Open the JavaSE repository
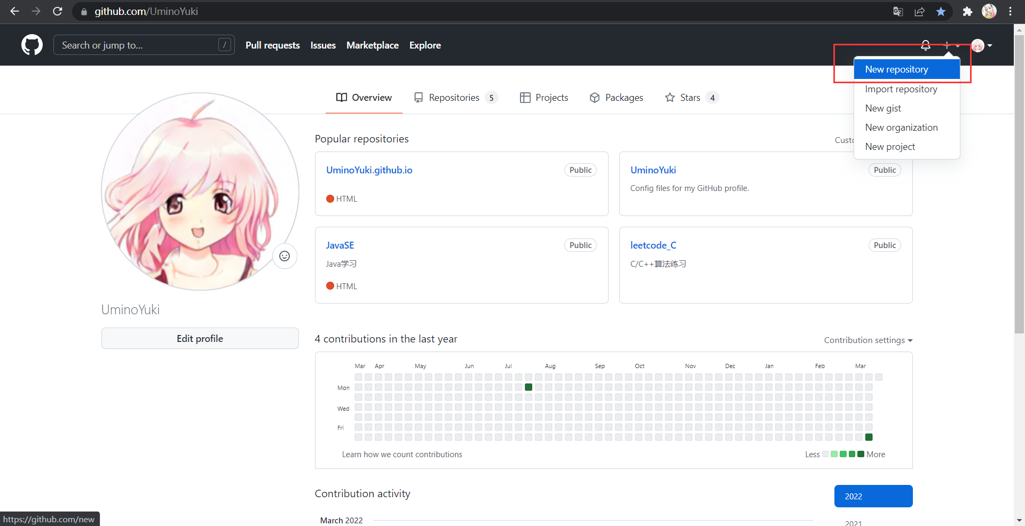The height and width of the screenshot is (526, 1025). pos(340,245)
